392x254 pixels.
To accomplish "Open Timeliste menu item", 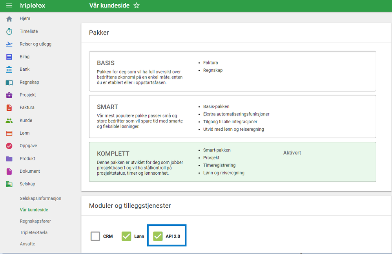I will click(x=29, y=31).
